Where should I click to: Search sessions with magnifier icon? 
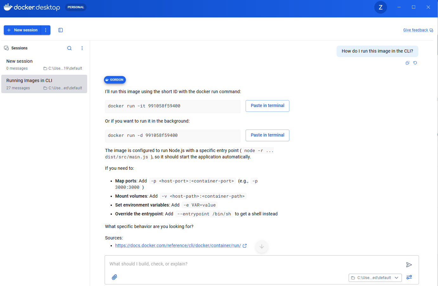(69, 48)
